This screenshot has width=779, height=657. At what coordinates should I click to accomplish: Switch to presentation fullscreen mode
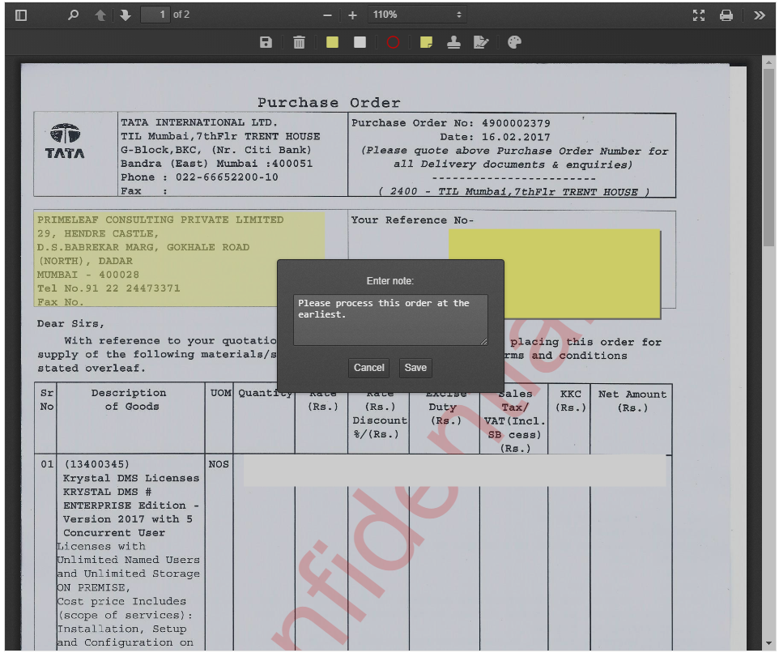tap(699, 15)
